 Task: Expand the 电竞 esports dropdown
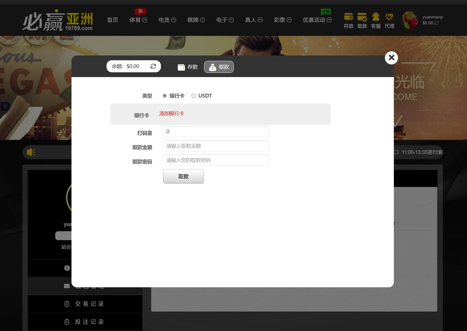(x=167, y=20)
